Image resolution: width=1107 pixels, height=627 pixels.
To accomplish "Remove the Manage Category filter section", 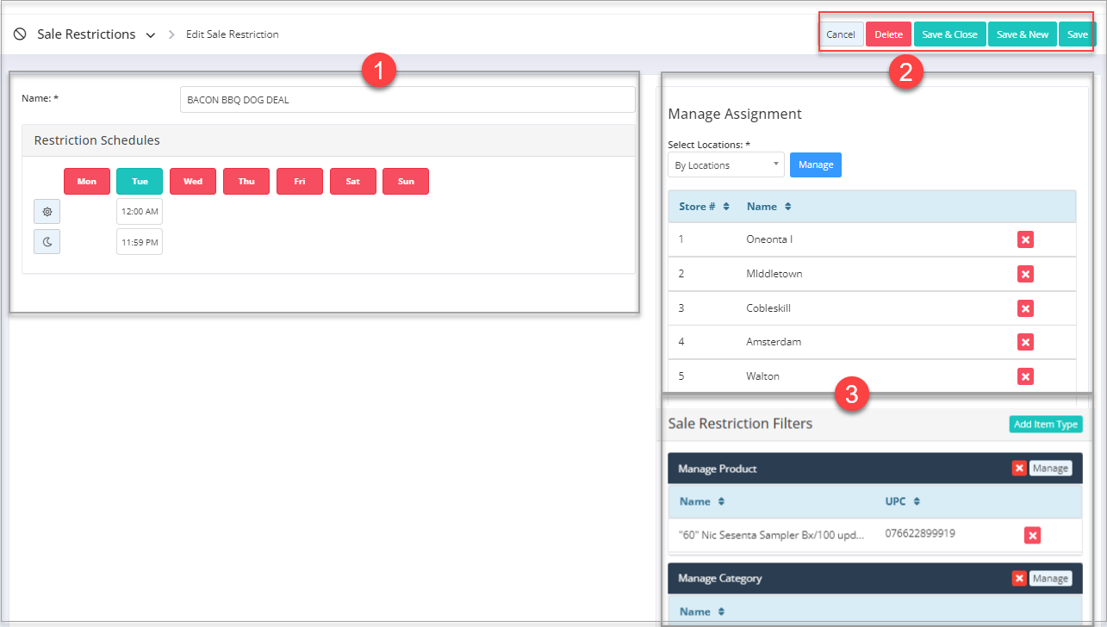I will 1019,579.
